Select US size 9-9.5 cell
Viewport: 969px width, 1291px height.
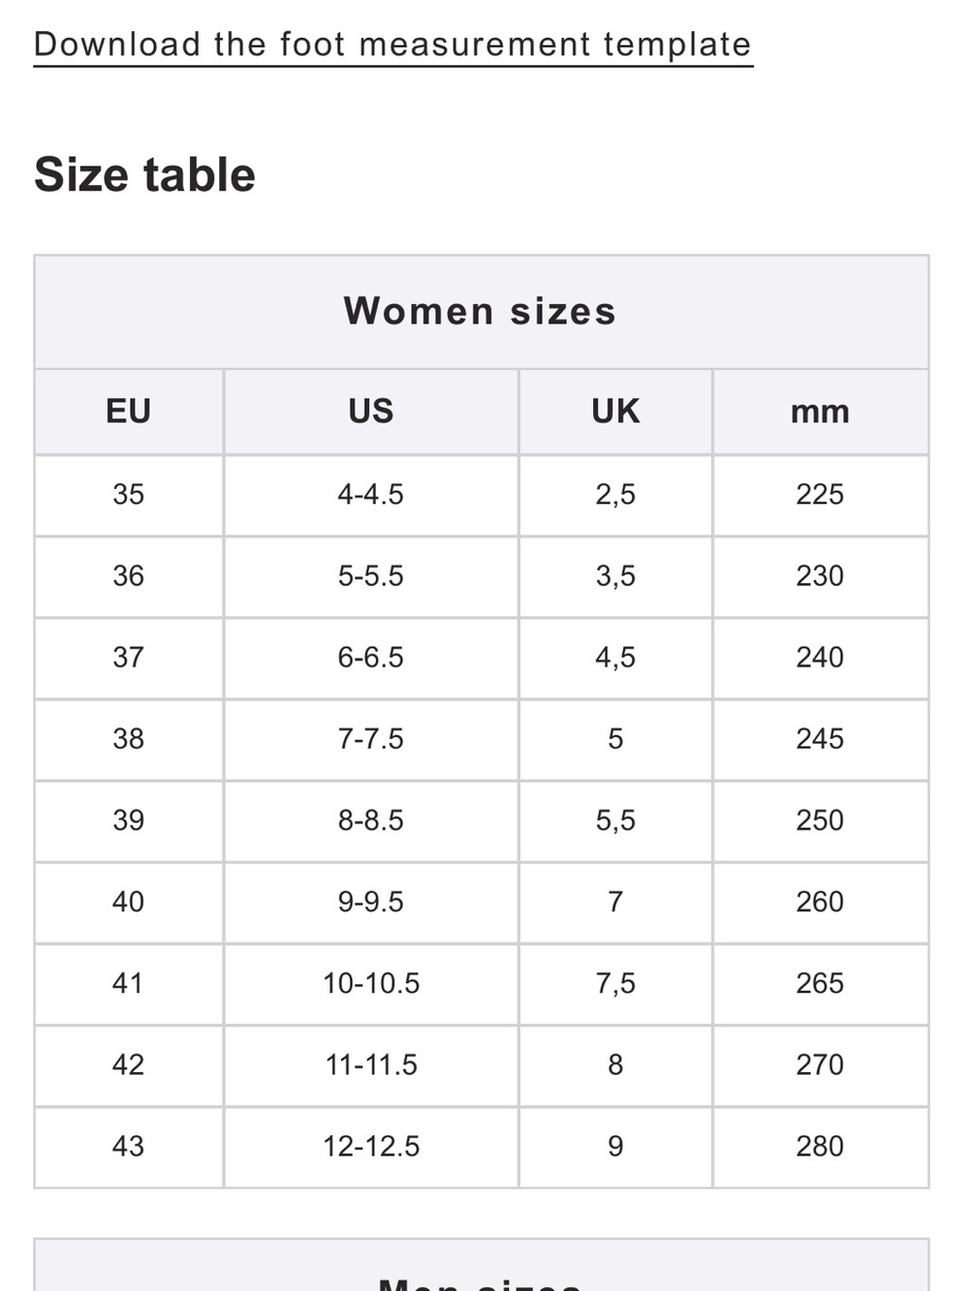371,902
